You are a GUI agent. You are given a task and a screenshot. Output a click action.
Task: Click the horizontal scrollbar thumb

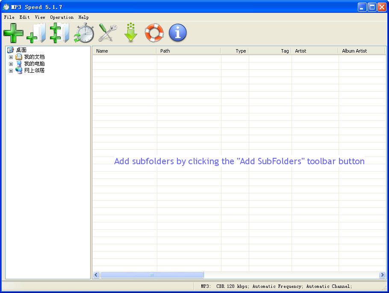[x=152, y=275]
